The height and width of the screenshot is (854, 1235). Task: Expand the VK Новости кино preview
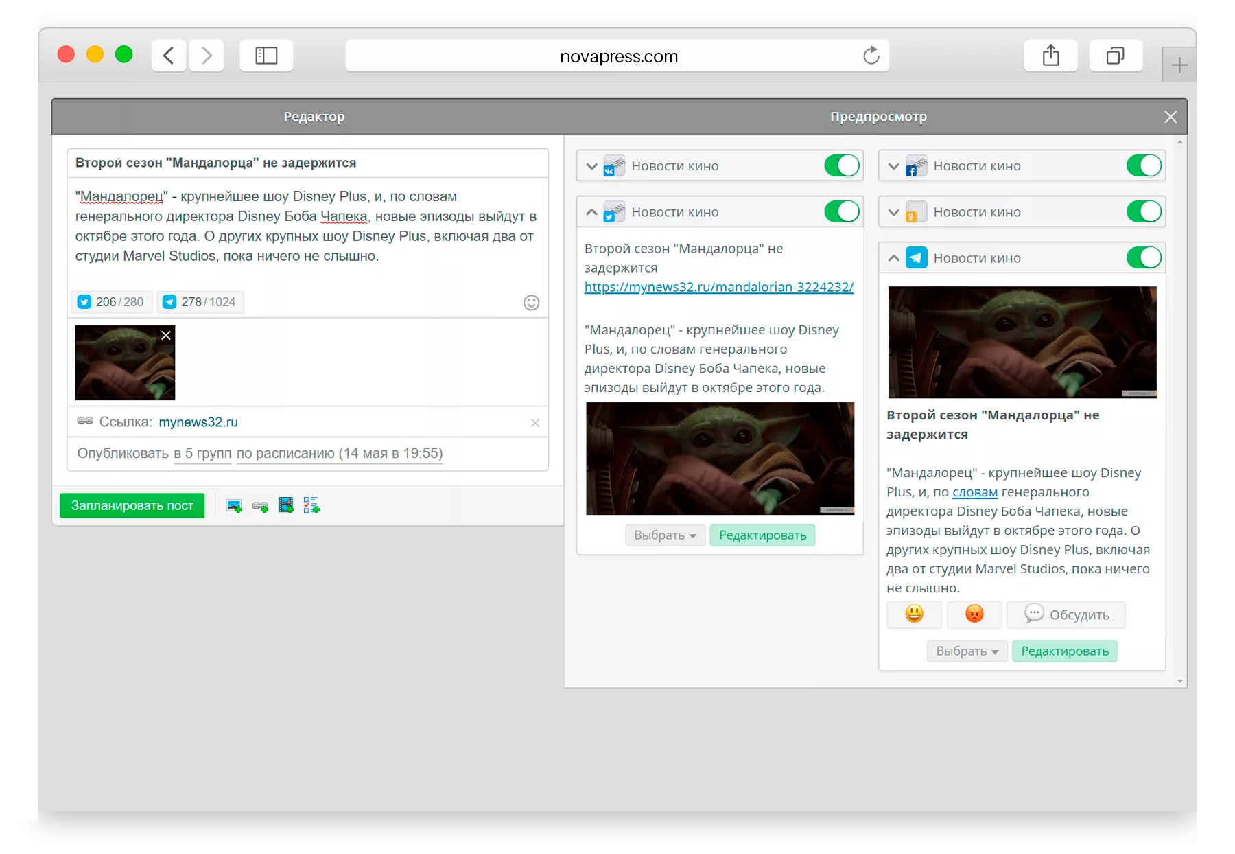[x=591, y=166]
